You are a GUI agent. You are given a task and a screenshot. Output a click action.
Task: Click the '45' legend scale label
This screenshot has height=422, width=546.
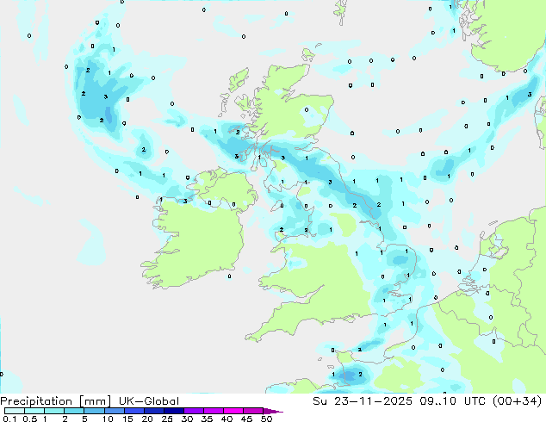tap(246, 419)
